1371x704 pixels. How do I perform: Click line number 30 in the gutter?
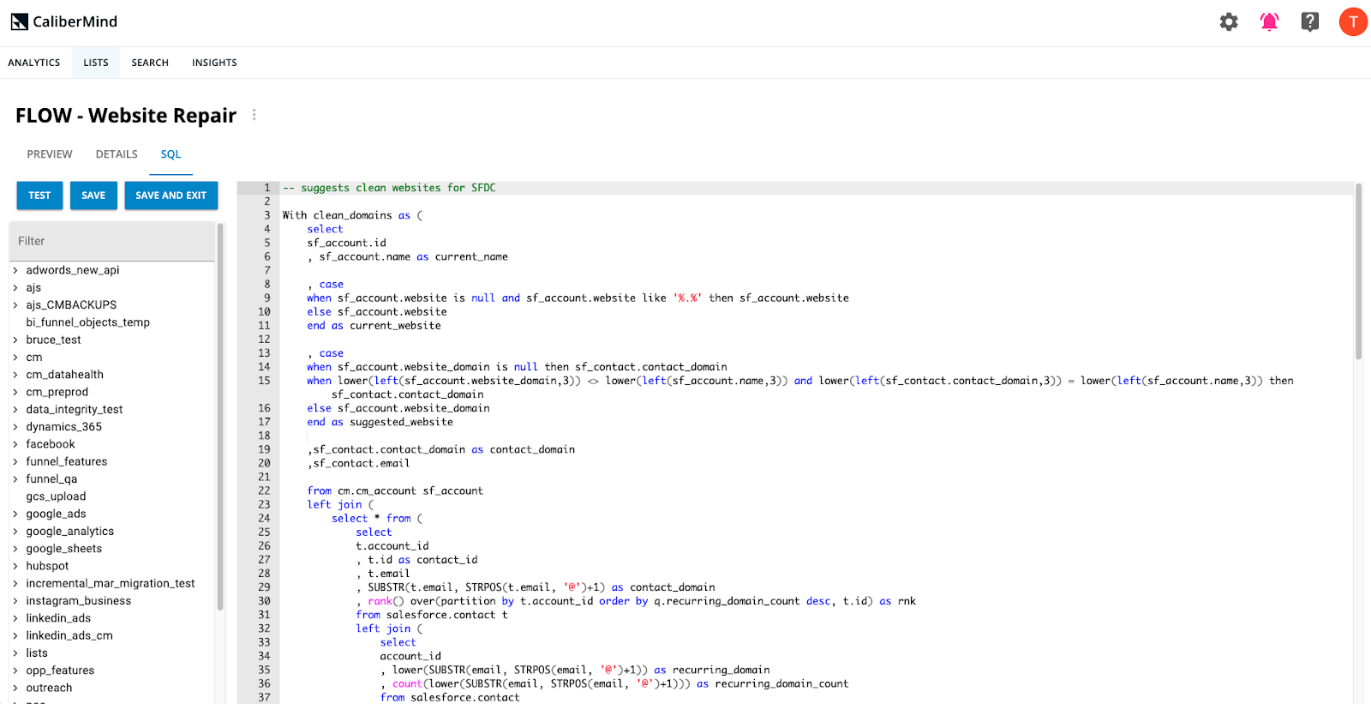[264, 601]
